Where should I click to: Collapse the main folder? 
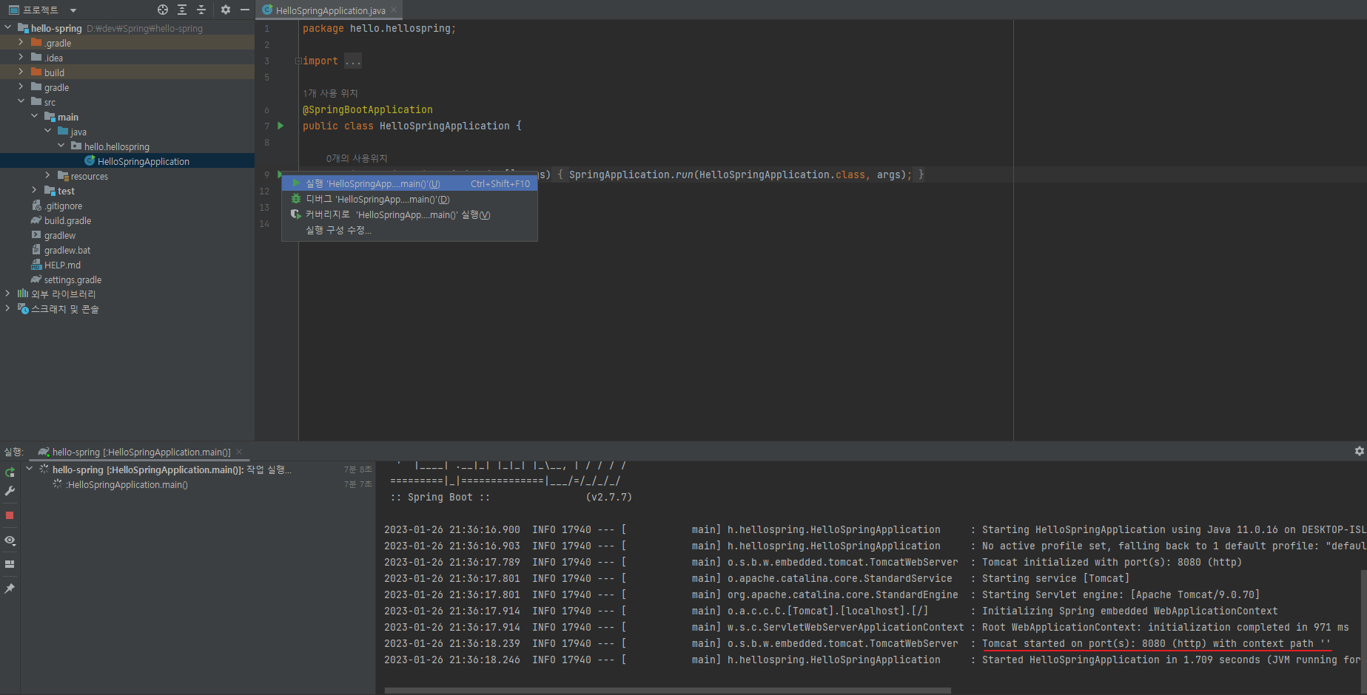(34, 117)
